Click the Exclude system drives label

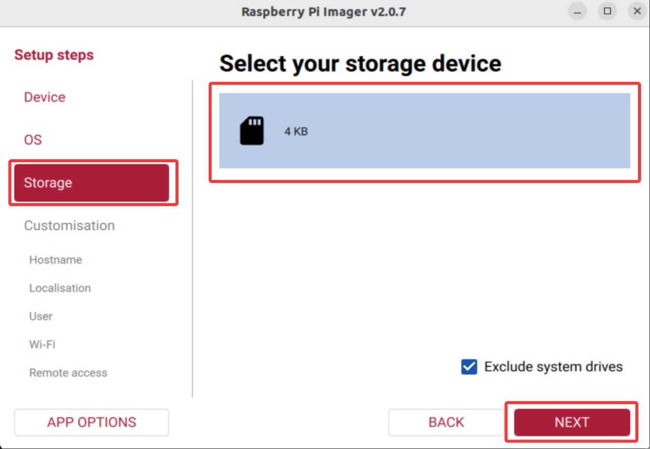point(553,367)
